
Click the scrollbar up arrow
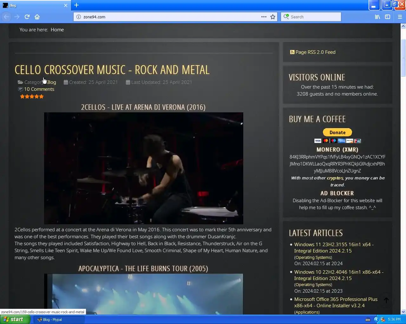[x=403, y=26]
